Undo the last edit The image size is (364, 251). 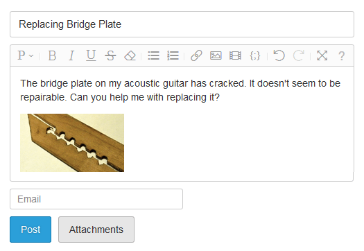(x=279, y=55)
